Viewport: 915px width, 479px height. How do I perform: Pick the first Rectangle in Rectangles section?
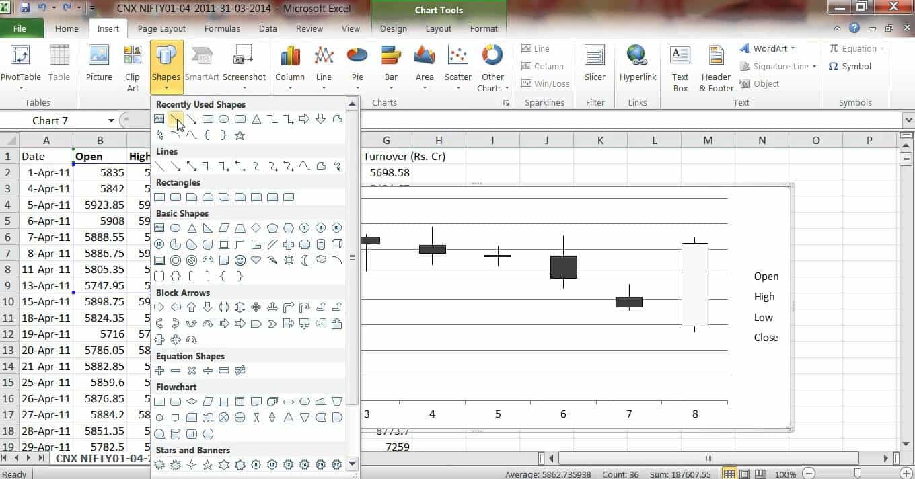(159, 197)
